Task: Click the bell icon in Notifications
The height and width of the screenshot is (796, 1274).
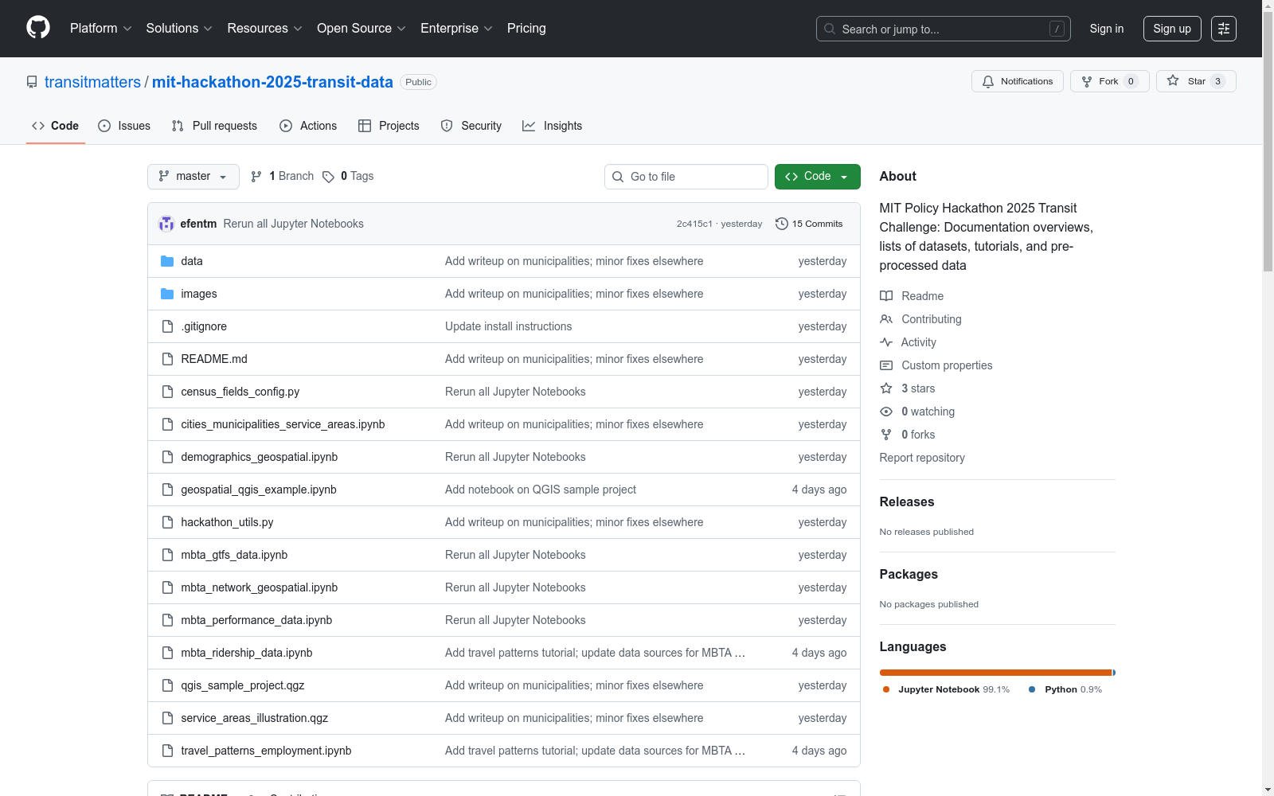Action: (988, 81)
